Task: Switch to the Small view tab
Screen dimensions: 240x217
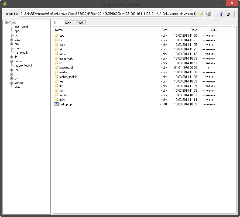Action: coord(80,23)
